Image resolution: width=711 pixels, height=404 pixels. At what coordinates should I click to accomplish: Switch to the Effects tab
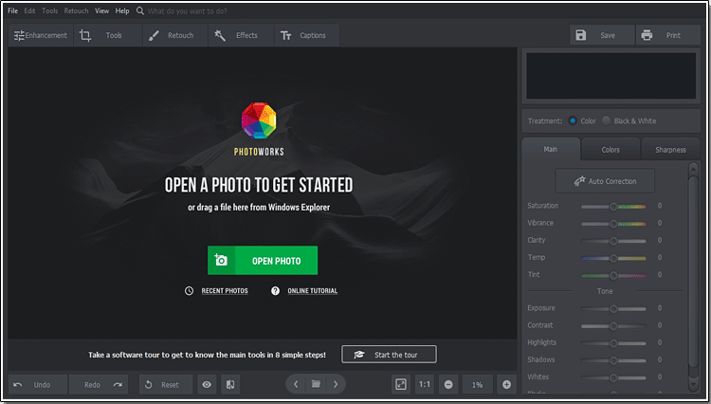tap(241, 35)
